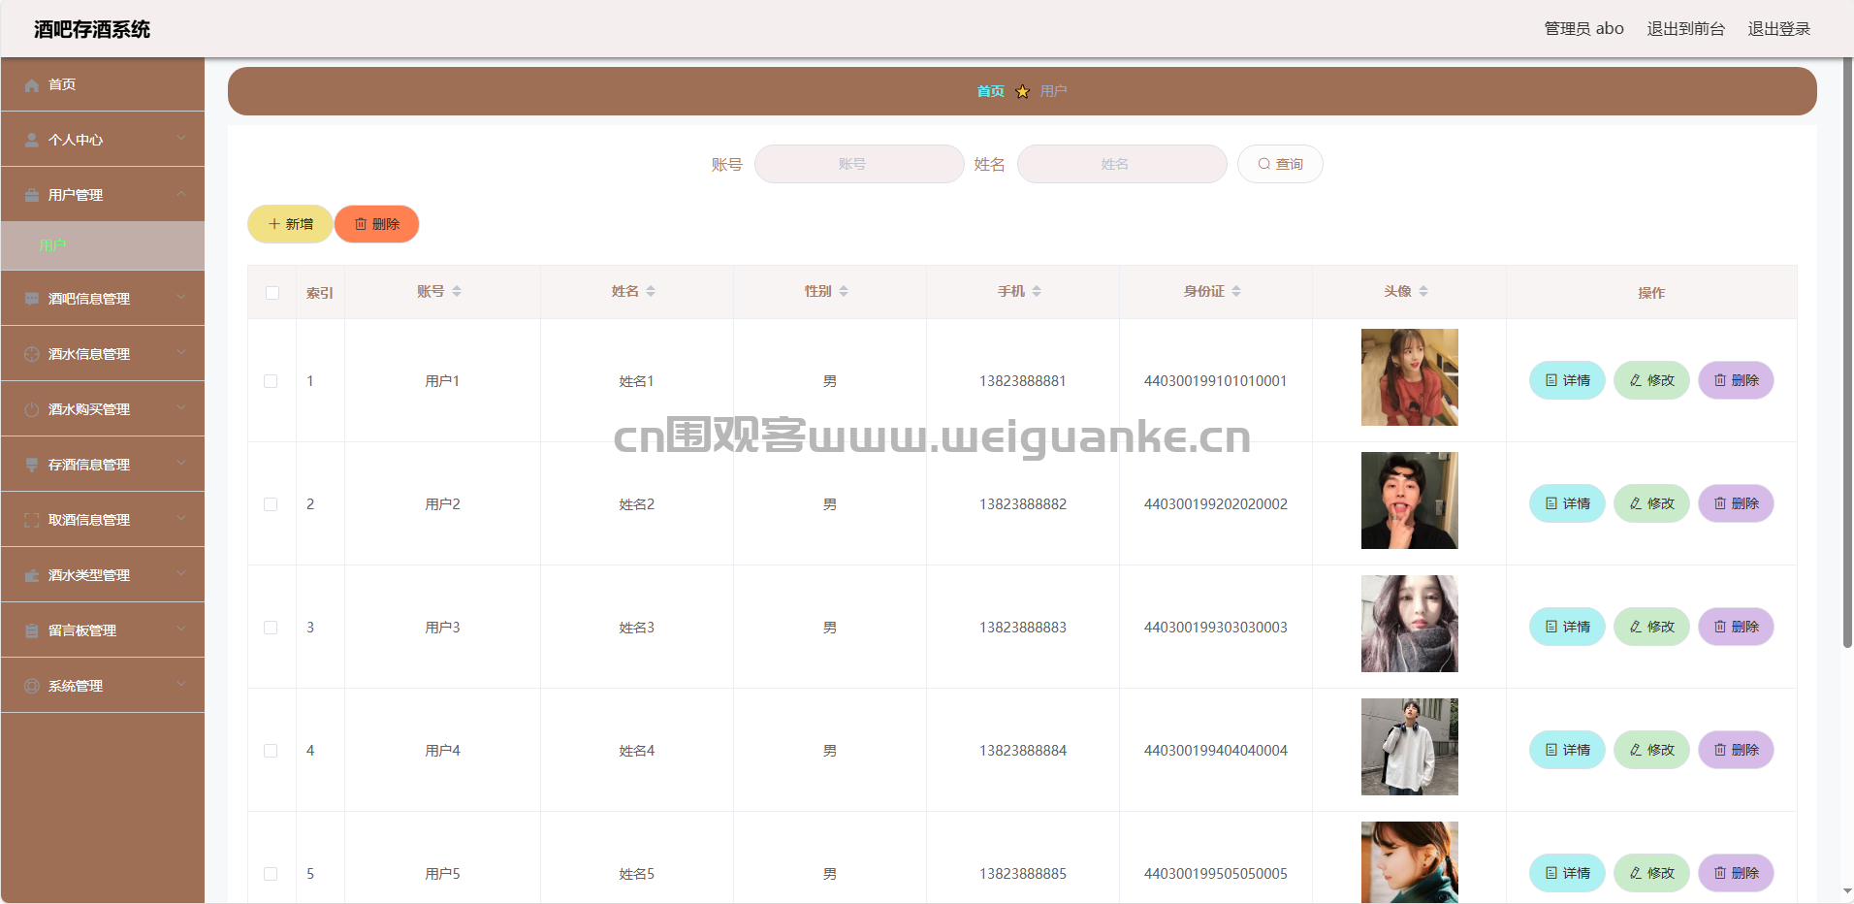Expand the 个人中心 menu chevron
The height and width of the screenshot is (904, 1854).
pos(181,139)
